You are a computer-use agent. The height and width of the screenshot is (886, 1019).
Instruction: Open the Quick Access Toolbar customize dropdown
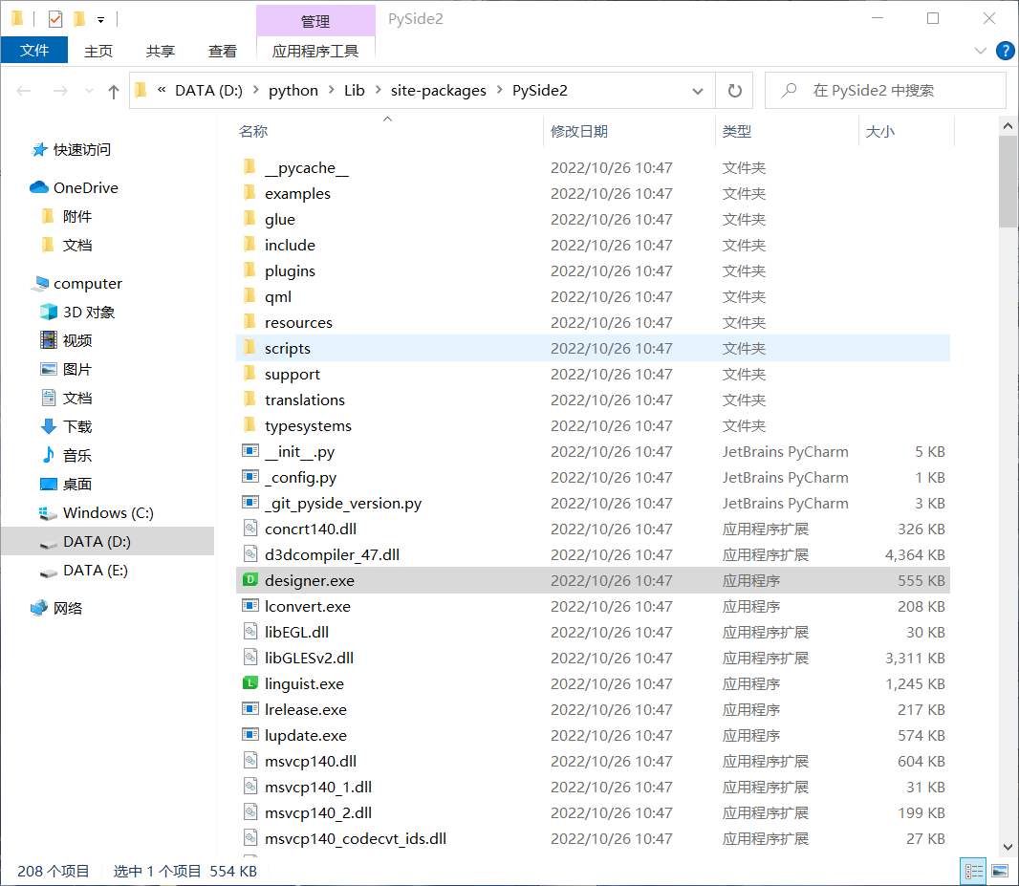(x=100, y=19)
